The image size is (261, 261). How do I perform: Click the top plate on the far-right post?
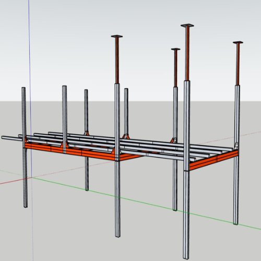click(238, 42)
